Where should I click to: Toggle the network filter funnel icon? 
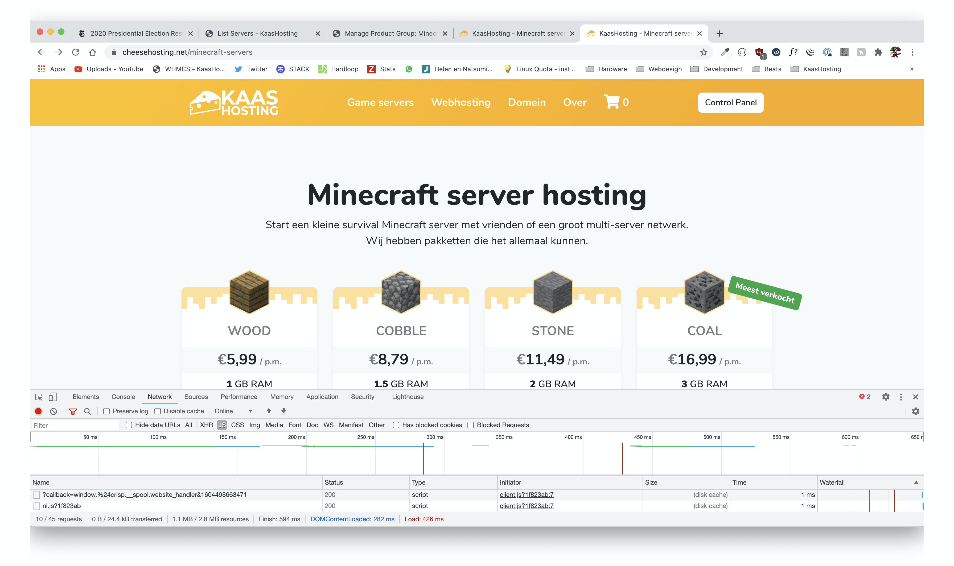click(x=72, y=411)
